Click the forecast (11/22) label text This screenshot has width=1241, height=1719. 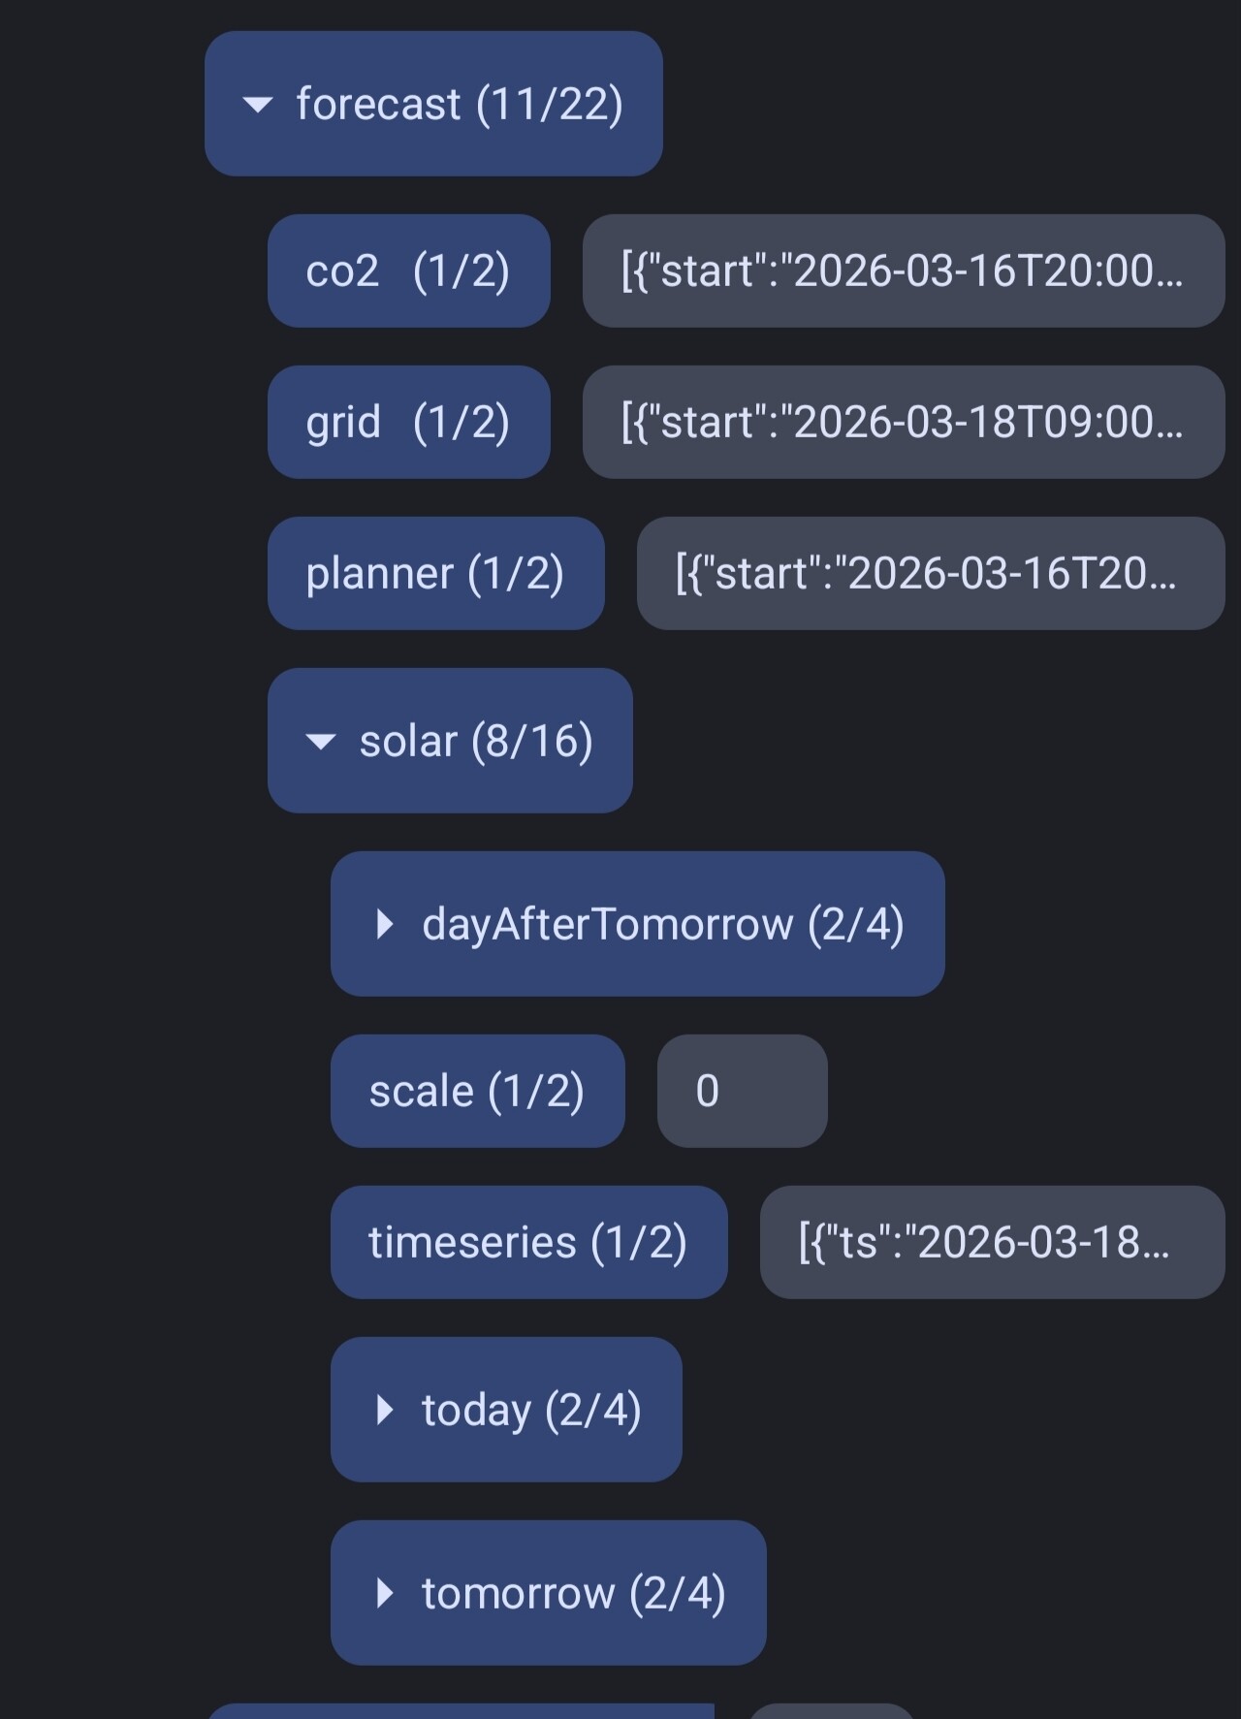coord(460,105)
